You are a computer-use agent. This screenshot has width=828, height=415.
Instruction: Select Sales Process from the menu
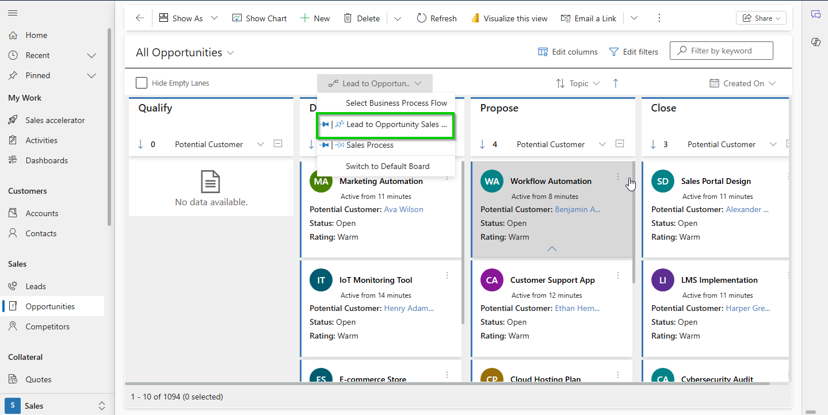pyautogui.click(x=369, y=145)
